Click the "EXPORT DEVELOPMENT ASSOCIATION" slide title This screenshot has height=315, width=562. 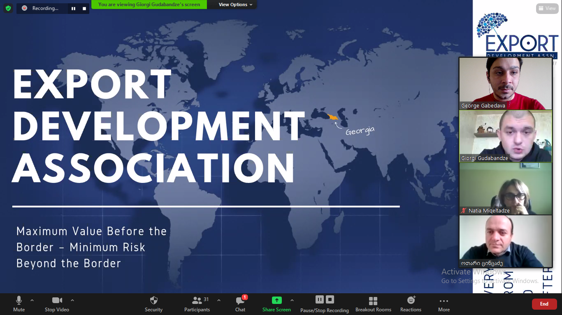(x=158, y=126)
